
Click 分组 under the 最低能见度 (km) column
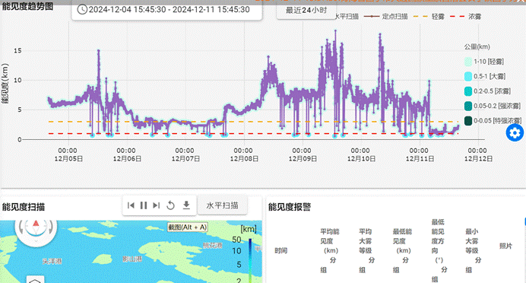pyautogui.click(x=401, y=265)
